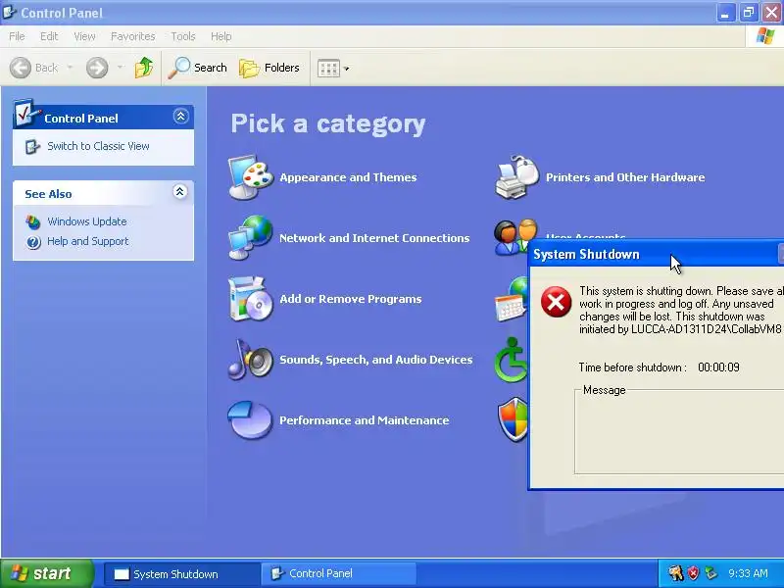This screenshot has height=588, width=784.
Task: Open Appearance and Themes palette icon
Action: coord(251,177)
